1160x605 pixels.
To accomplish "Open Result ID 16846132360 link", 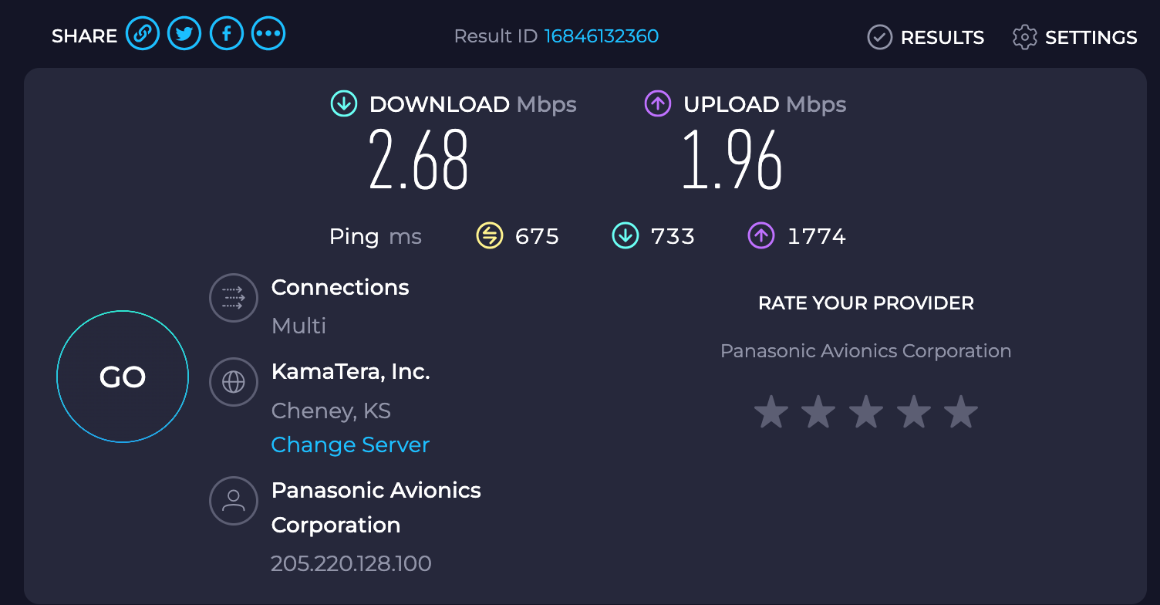I will (602, 36).
